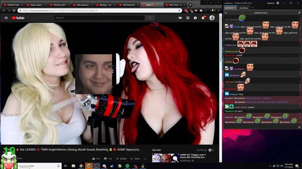Click the YouTube Search field
The height and width of the screenshot is (169, 302).
tap(100, 18)
